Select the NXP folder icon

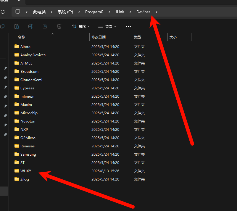click(x=17, y=129)
